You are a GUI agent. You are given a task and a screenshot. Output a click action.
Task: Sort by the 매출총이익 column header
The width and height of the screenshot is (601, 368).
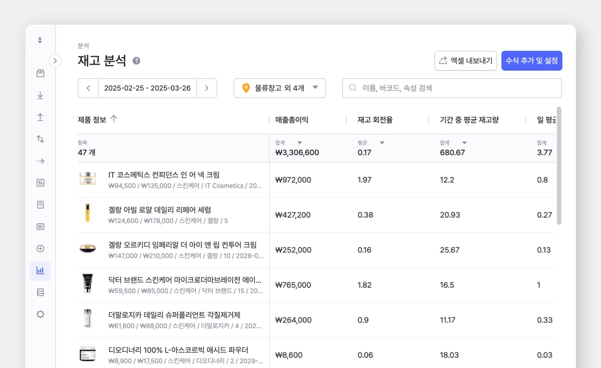[x=292, y=120]
